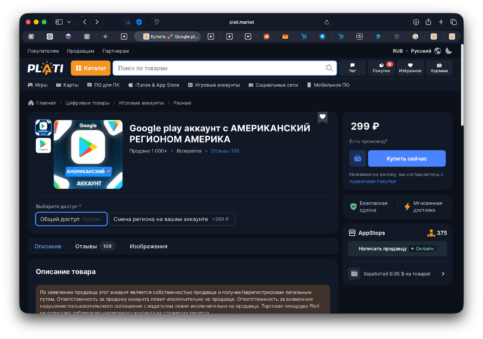Open the ПО для ПК category
Image resolution: width=483 pixels, height=339 pixels.
pyautogui.click(x=103, y=85)
